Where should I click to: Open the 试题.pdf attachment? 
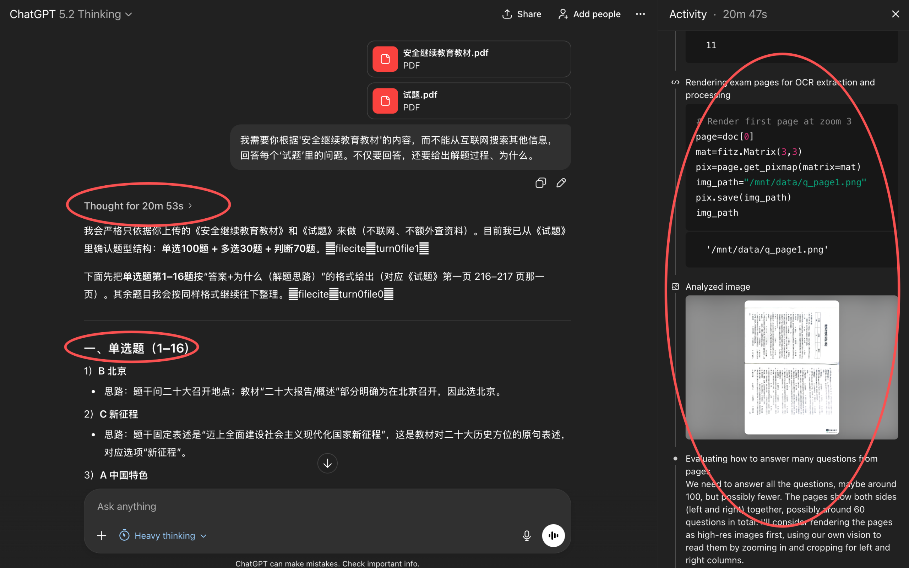tap(468, 101)
